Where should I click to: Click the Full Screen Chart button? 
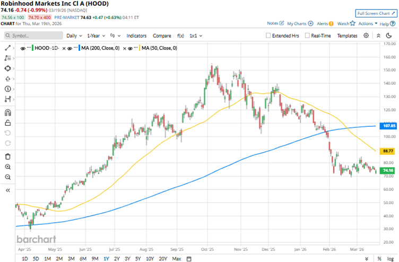pyautogui.click(x=375, y=13)
